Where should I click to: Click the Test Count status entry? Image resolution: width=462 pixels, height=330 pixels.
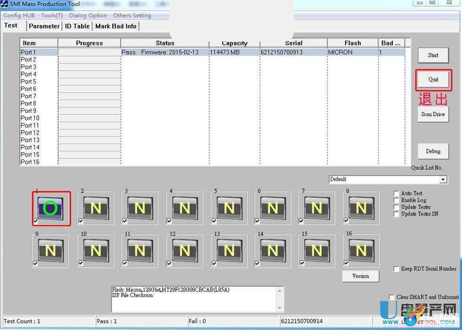(22, 321)
